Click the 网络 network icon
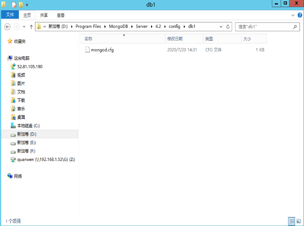This screenshot has height=226, width=304. (x=10, y=176)
